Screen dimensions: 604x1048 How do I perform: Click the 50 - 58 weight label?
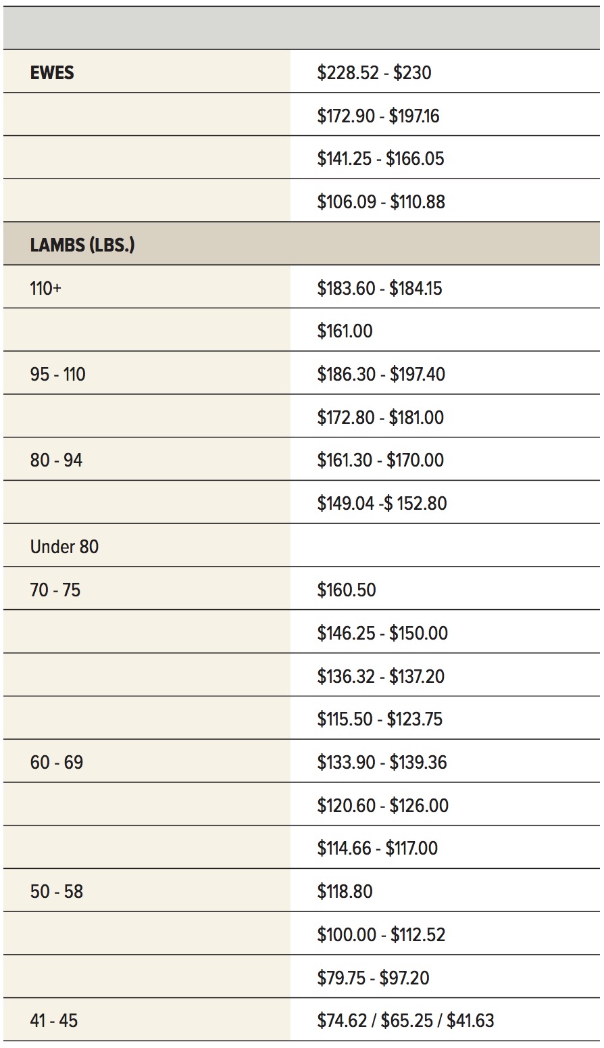pyautogui.click(x=56, y=892)
